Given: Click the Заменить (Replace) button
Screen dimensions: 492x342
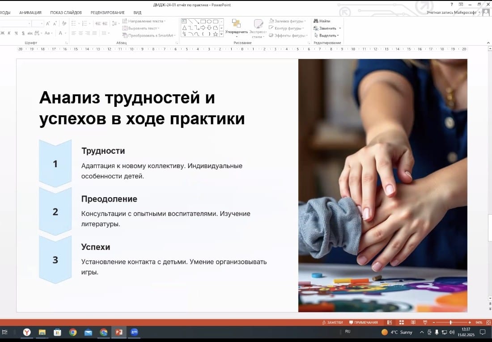Looking at the screenshot, I should click(327, 28).
